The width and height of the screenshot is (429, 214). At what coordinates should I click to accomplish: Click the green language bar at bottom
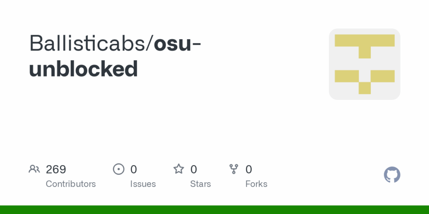pyautogui.click(x=214, y=210)
